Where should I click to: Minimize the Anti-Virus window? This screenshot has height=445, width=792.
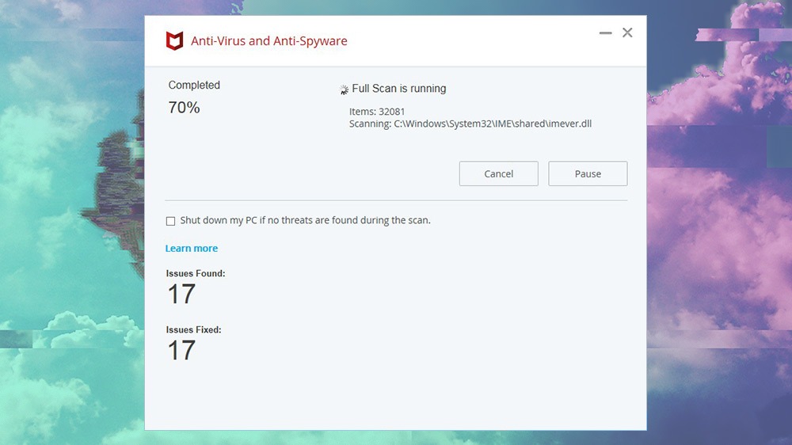click(x=606, y=32)
